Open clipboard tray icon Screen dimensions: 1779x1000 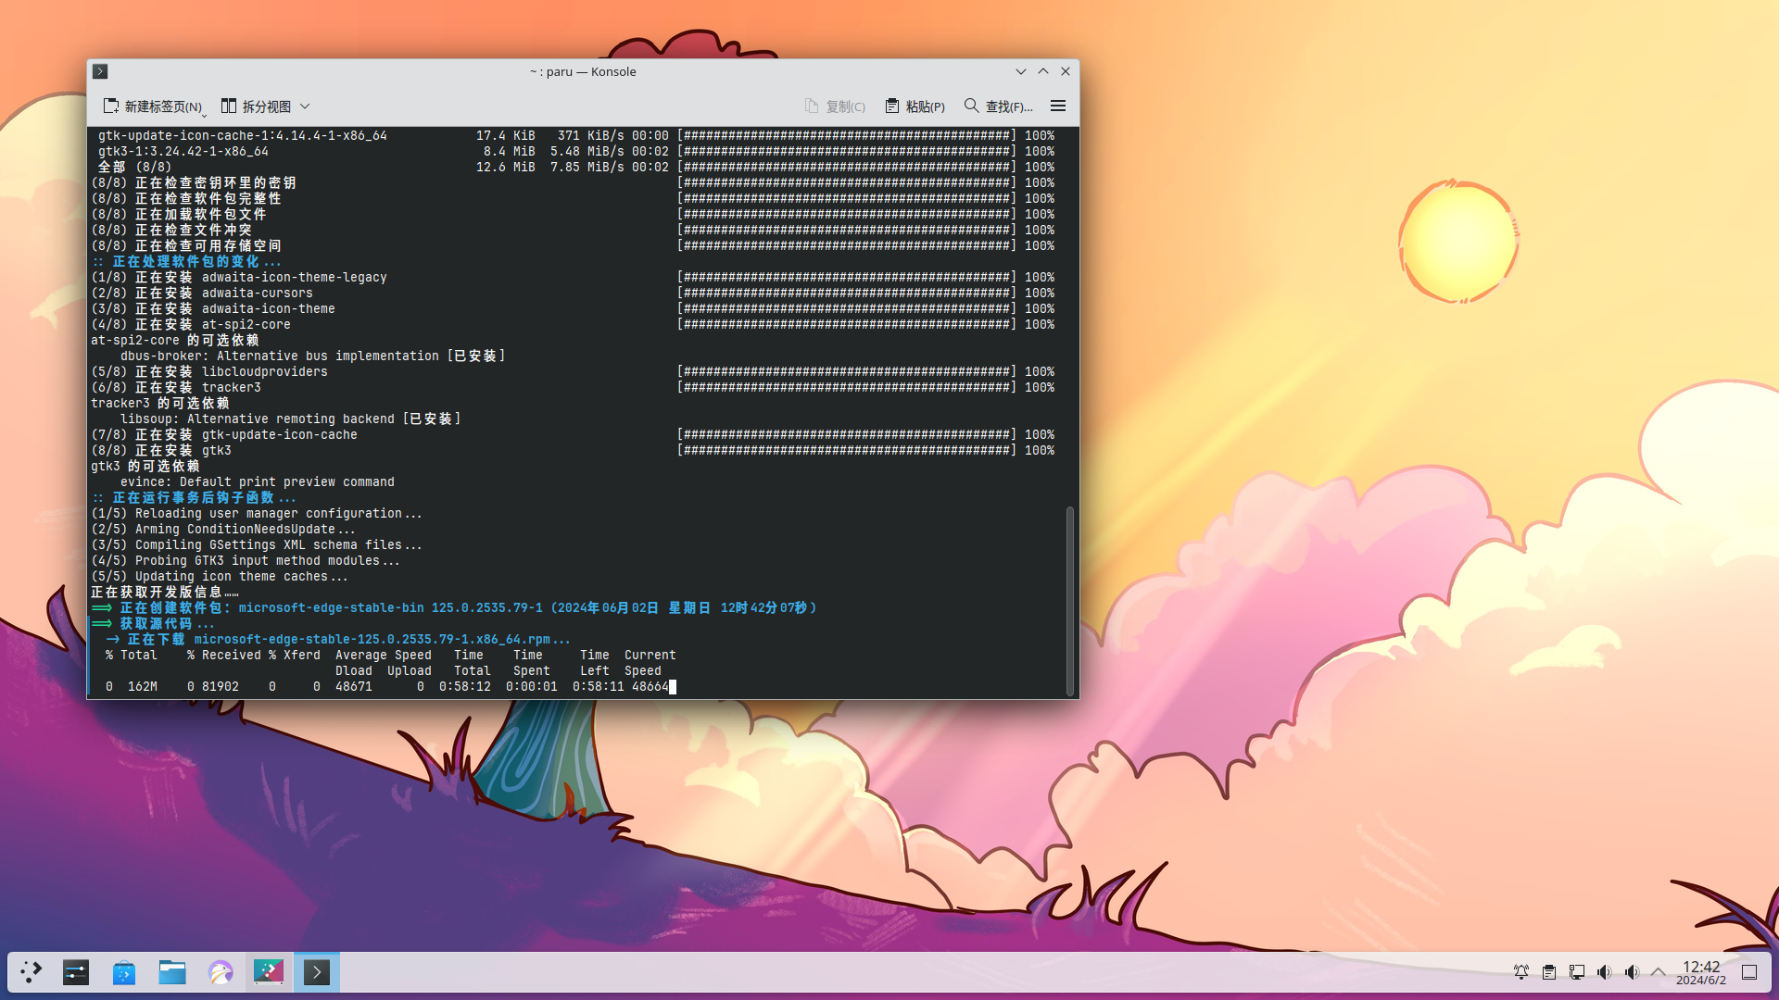coord(1549,972)
